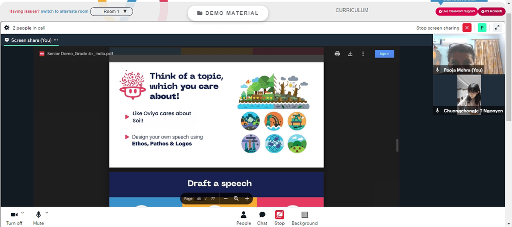The image size is (512, 227).
Task: Click Sign in button in PDF viewer
Action: (x=385, y=54)
